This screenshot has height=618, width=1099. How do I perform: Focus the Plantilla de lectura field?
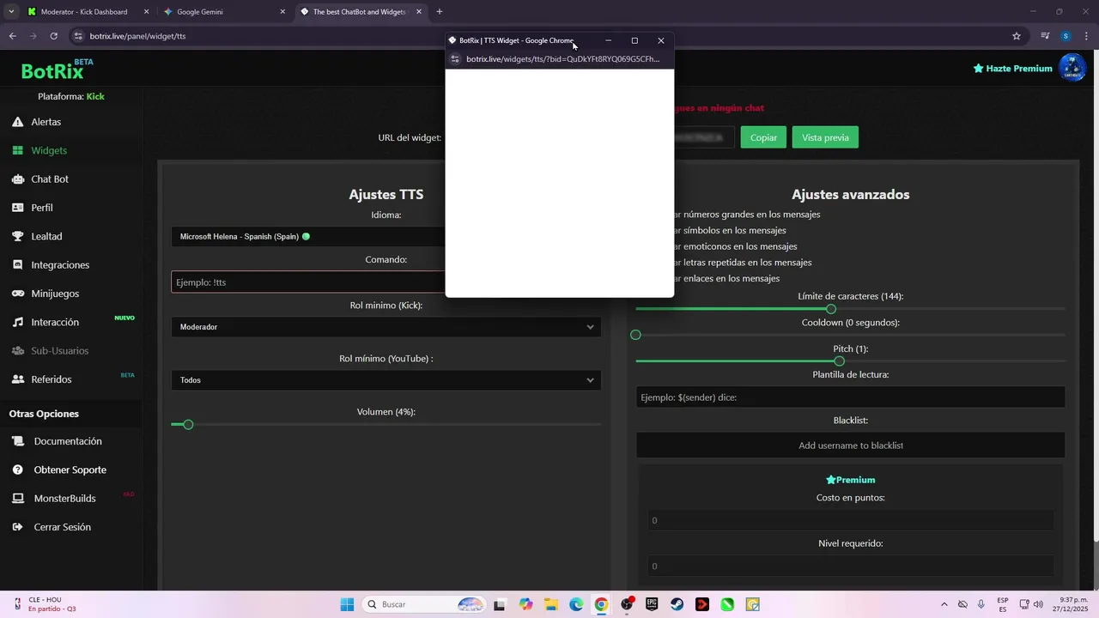click(x=850, y=397)
